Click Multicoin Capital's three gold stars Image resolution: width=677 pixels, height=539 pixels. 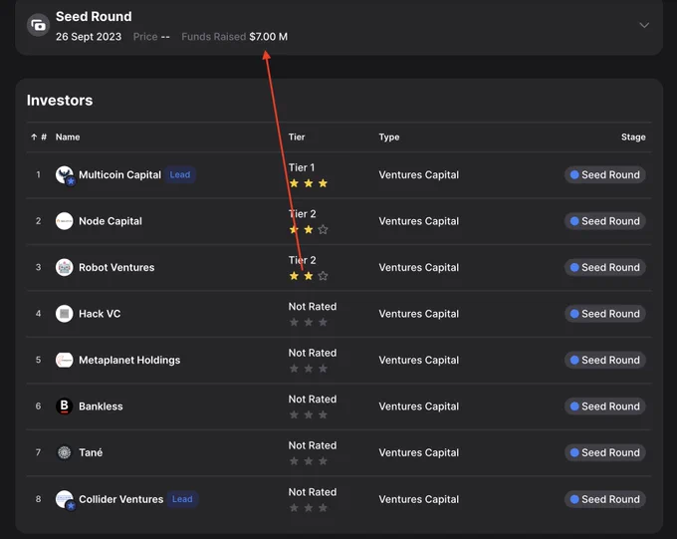309,183
